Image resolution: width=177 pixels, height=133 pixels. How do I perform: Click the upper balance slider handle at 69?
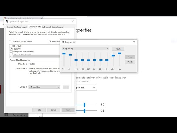coord(84,105)
